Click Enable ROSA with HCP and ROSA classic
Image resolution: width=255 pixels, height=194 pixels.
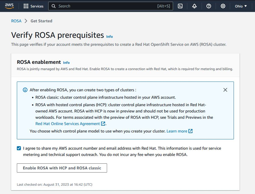point(62,168)
